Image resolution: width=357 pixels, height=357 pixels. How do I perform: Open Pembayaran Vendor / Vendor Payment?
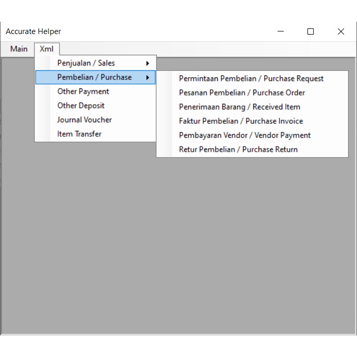point(252,135)
